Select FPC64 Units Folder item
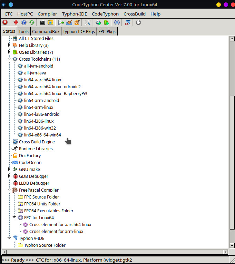 click(x=42, y=204)
